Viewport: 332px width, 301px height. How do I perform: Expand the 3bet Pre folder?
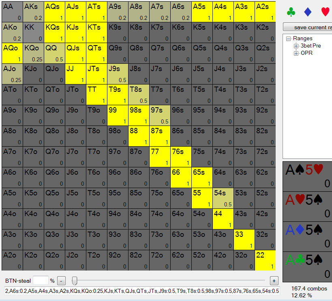click(296, 46)
